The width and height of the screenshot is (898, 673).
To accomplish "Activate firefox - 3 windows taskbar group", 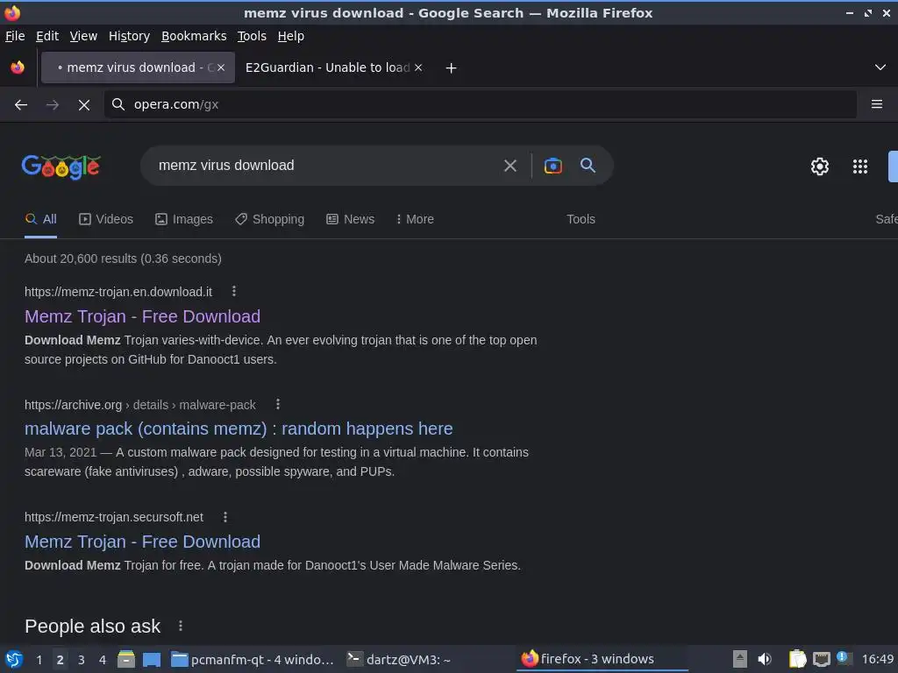I will (602, 659).
